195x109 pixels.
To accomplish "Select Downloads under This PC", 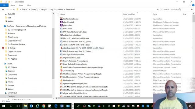I will click(x=12, y=78).
